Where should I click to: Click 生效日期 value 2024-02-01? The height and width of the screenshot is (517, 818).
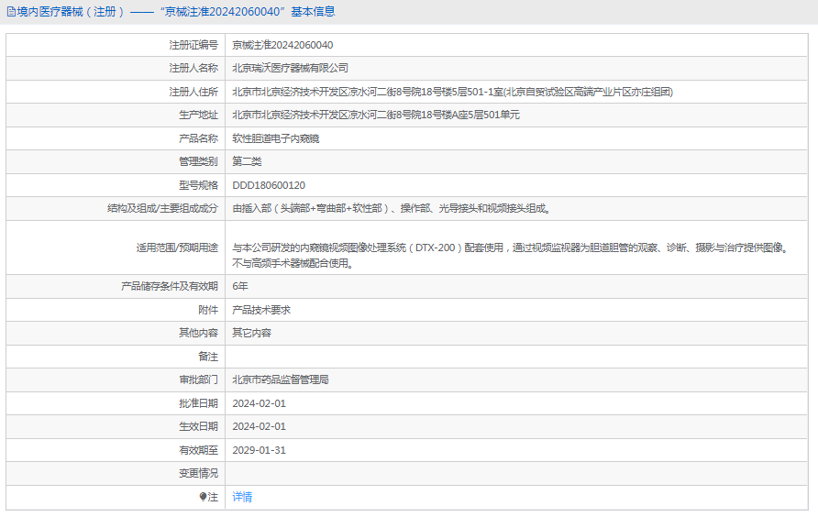point(260,426)
